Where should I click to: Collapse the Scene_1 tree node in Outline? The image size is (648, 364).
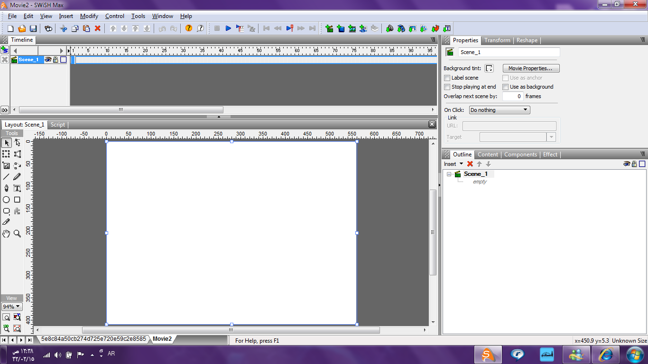[x=449, y=174]
